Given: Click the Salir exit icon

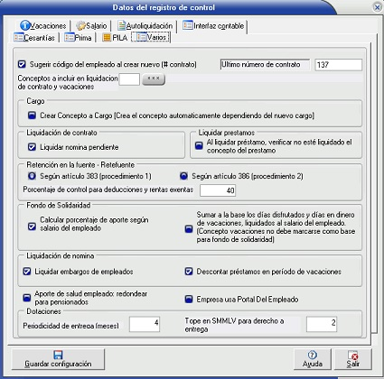Looking at the screenshot, I should point(352,356).
